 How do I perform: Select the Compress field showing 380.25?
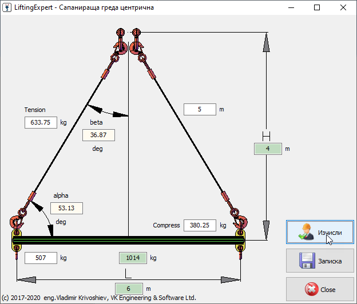tap(200, 225)
